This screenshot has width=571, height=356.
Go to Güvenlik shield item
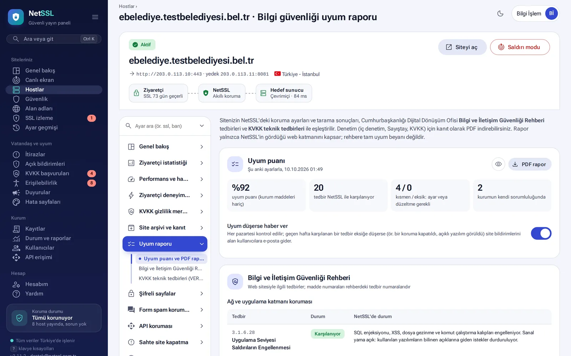[x=54, y=99]
